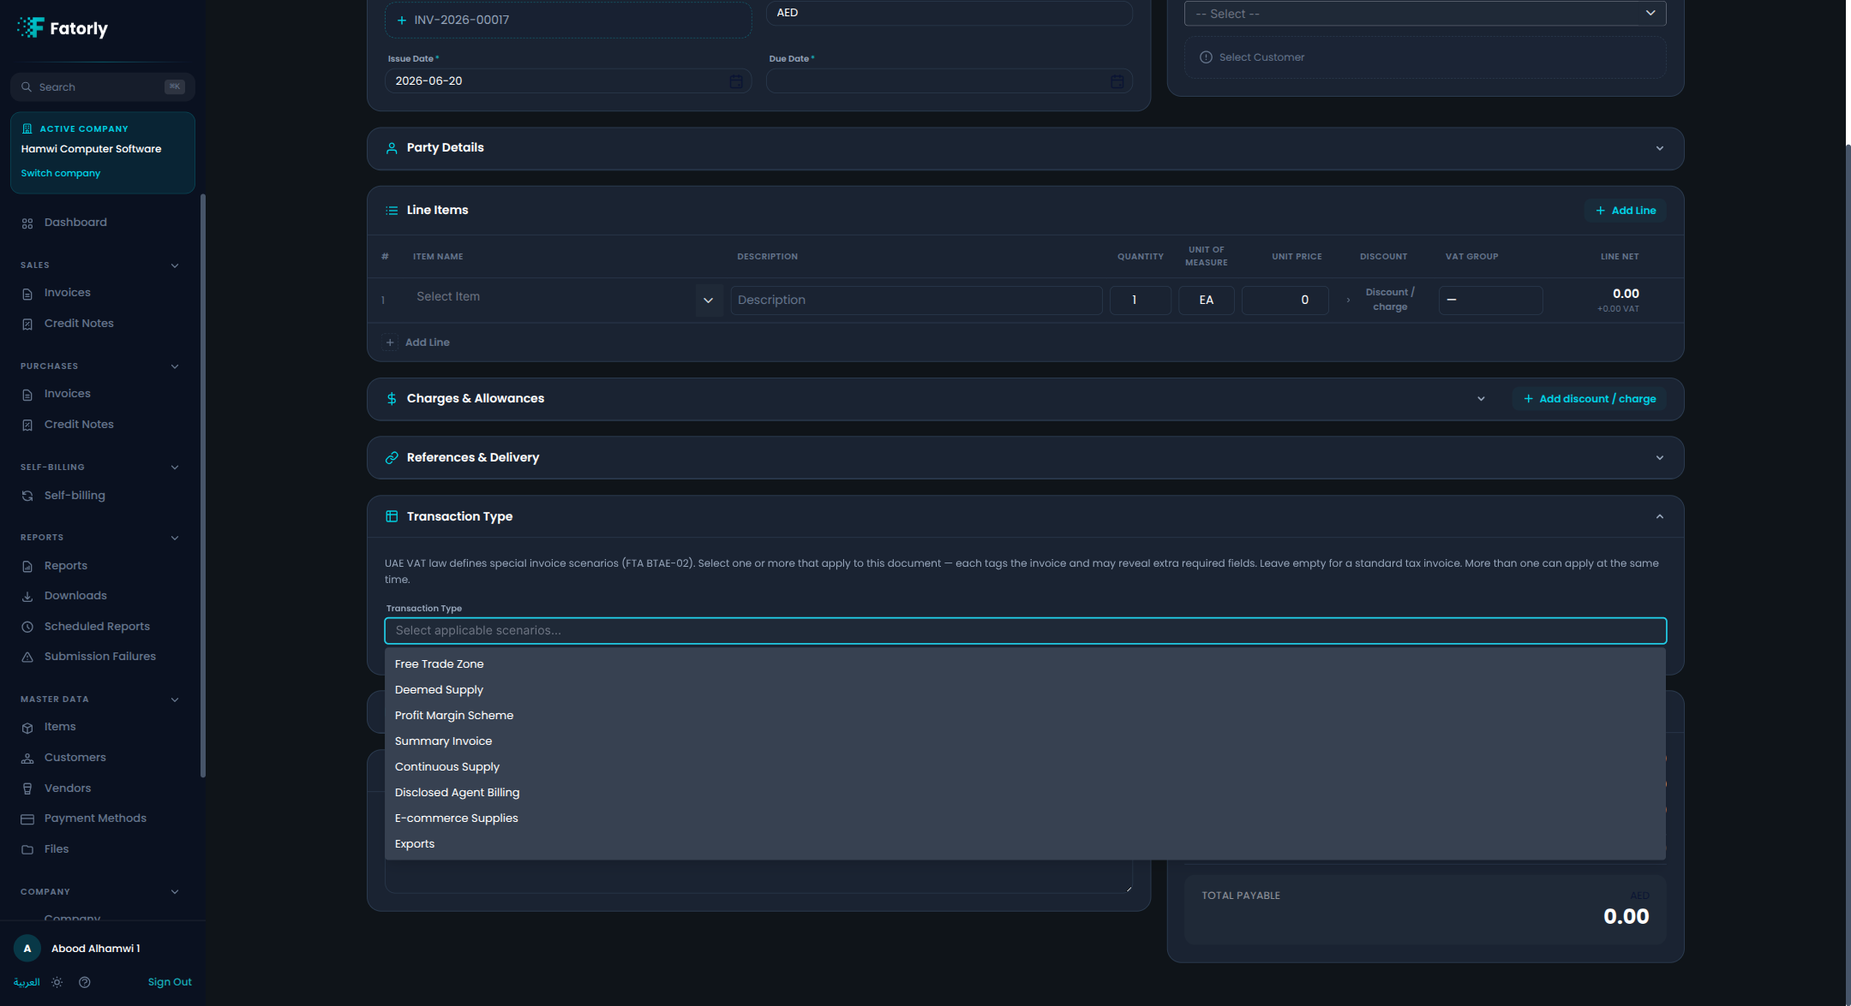
Task: Click the Files folder icon
Action: 27,849
